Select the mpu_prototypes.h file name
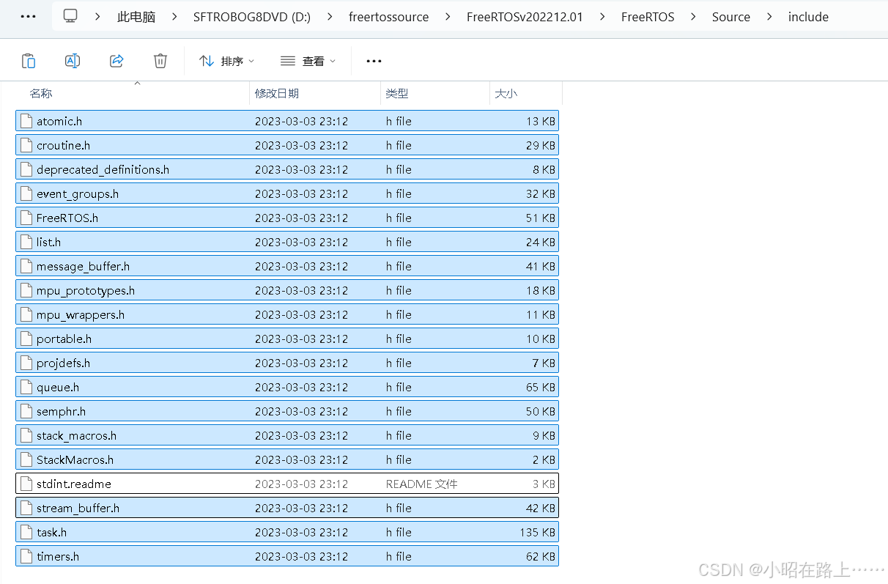This screenshot has height=584, width=888. coord(86,290)
